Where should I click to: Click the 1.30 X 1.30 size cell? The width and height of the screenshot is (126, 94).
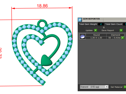click(96, 38)
